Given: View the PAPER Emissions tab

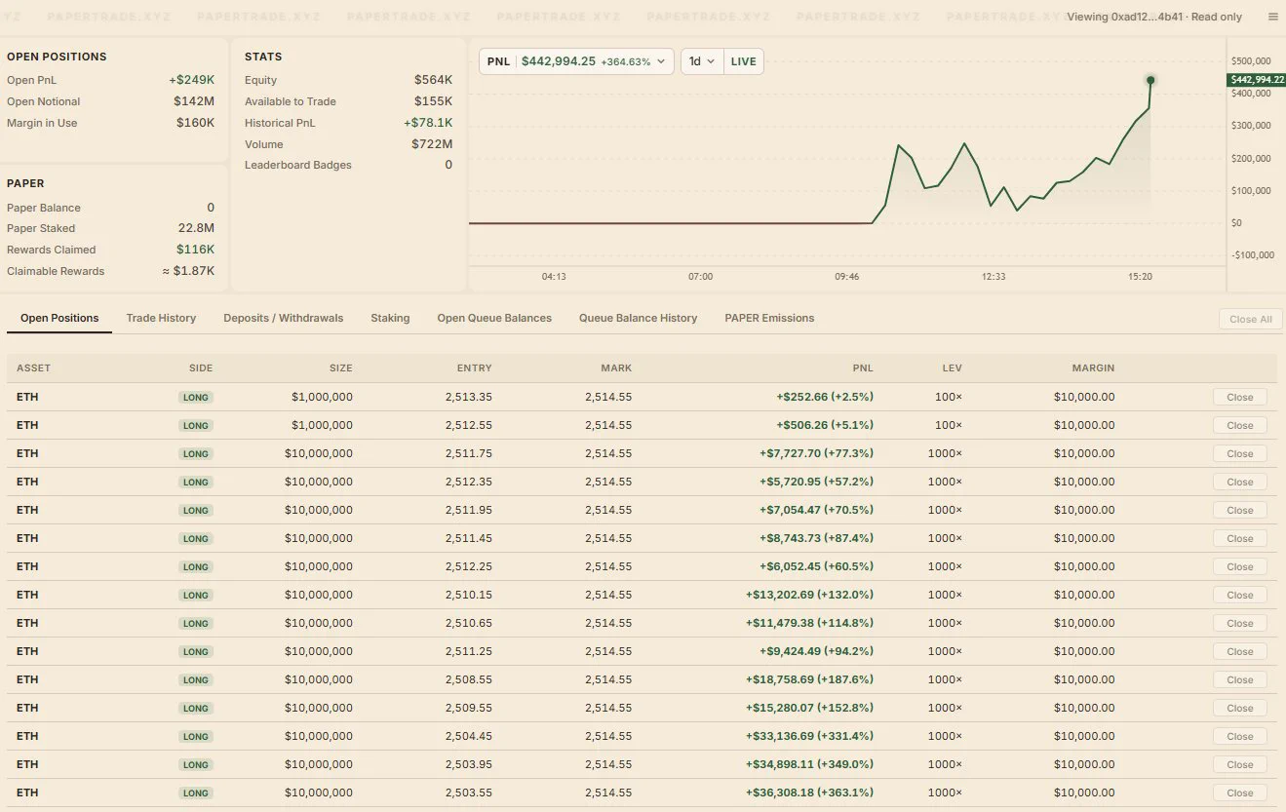Looking at the screenshot, I should tap(769, 318).
